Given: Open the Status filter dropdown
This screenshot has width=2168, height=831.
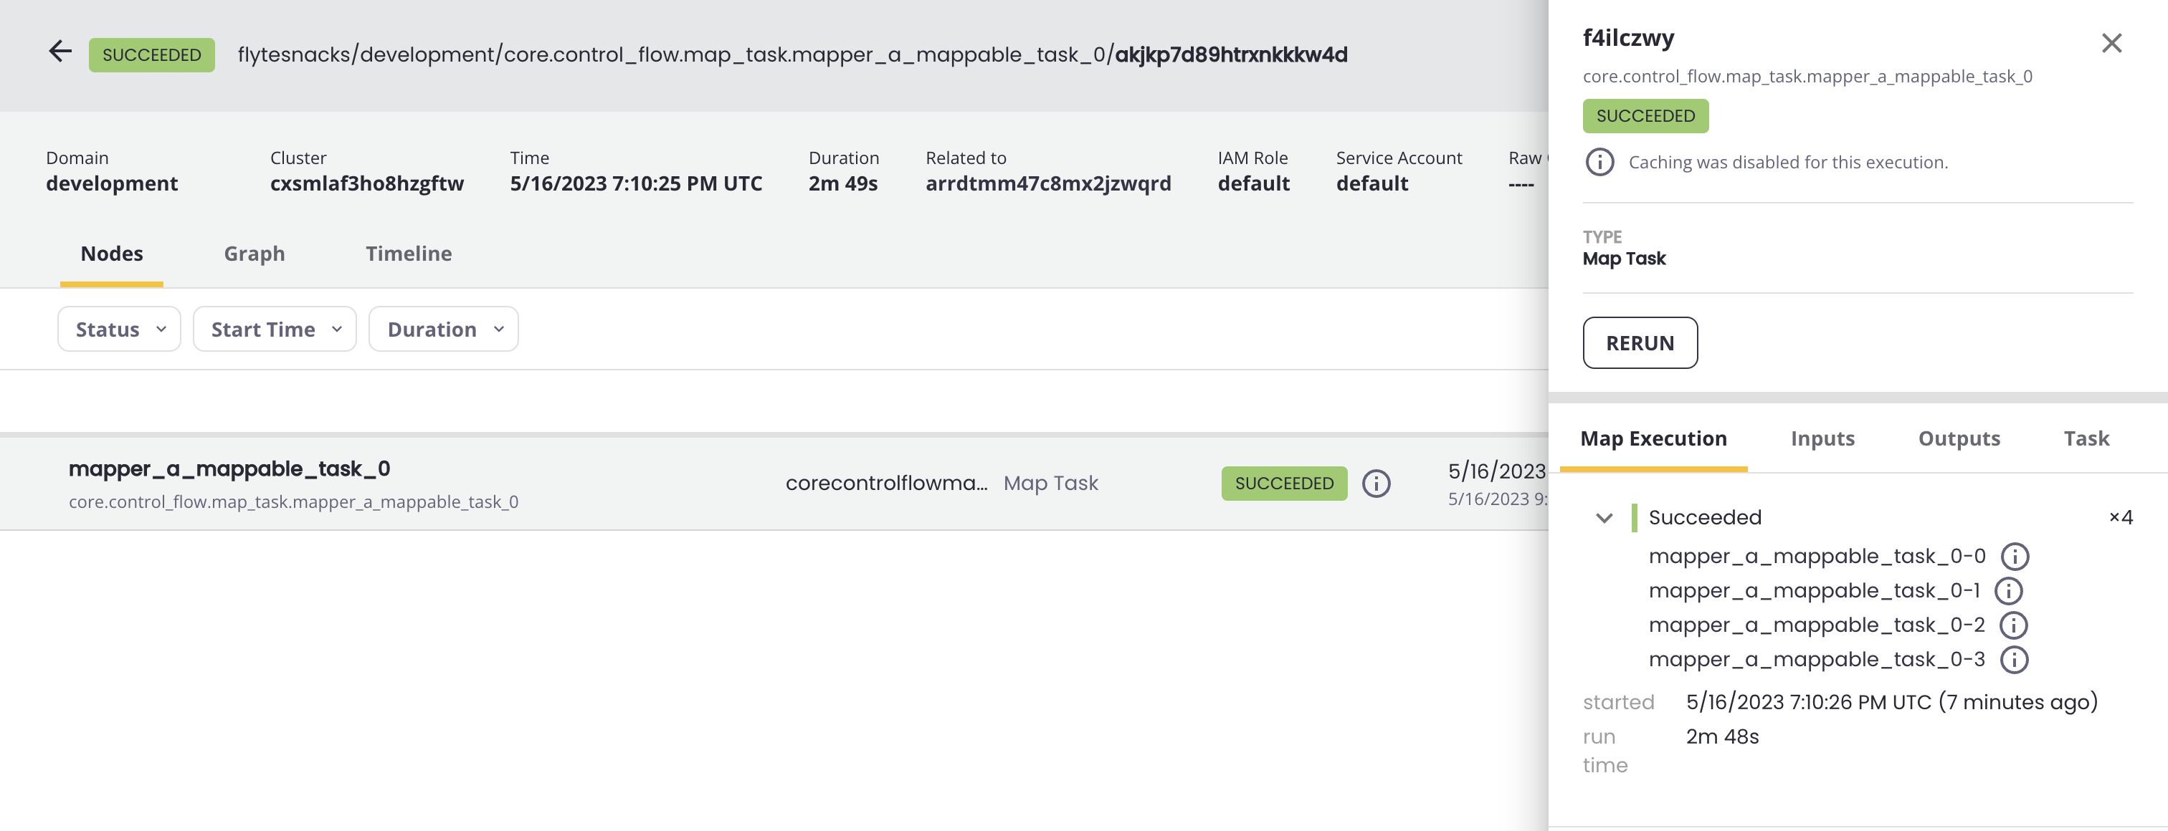Looking at the screenshot, I should (120, 330).
